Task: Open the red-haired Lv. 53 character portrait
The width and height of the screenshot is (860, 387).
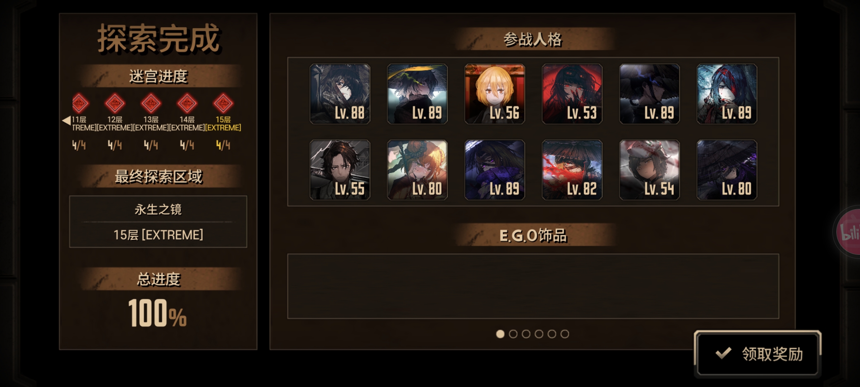Action: tap(572, 94)
